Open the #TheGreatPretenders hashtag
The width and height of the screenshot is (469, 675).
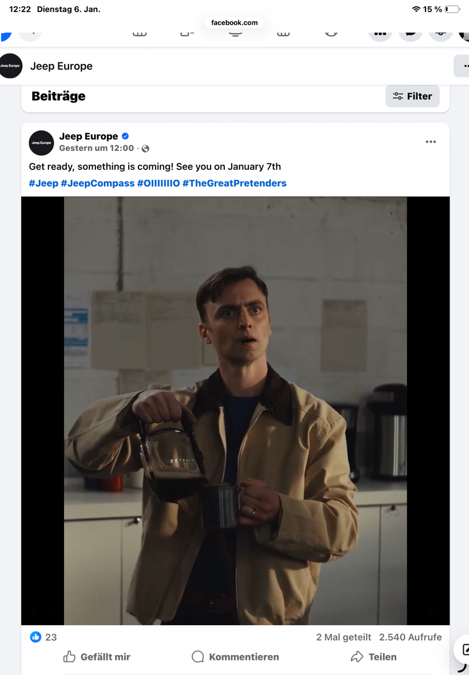[x=234, y=183]
